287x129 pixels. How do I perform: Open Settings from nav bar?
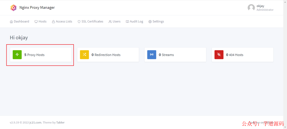(156, 21)
